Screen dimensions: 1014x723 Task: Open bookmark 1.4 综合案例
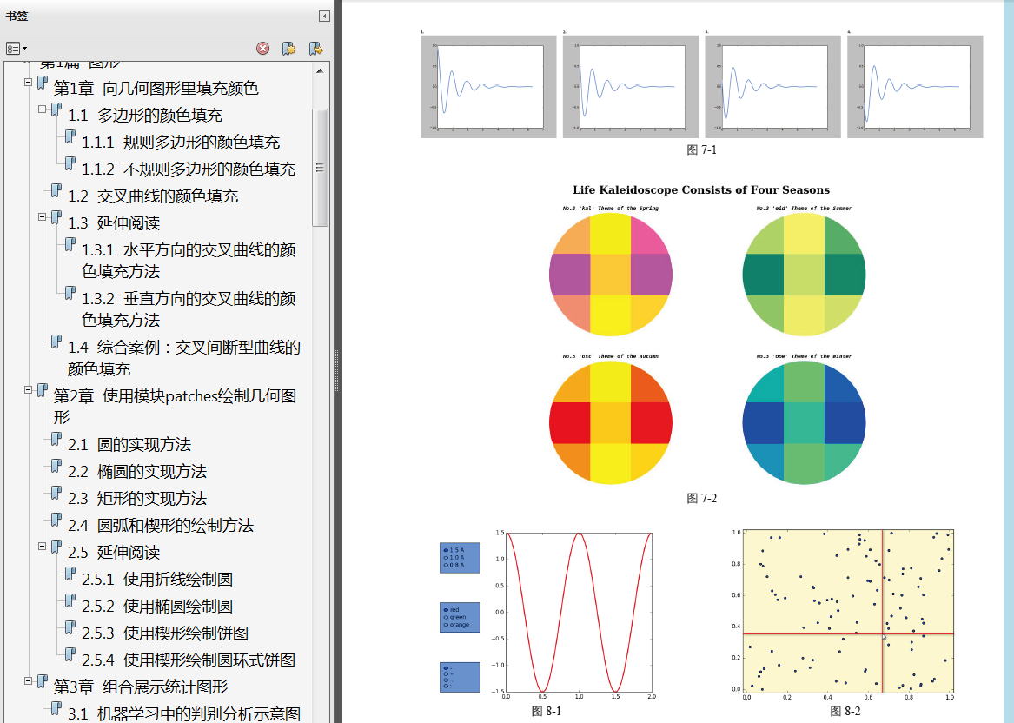(183, 358)
